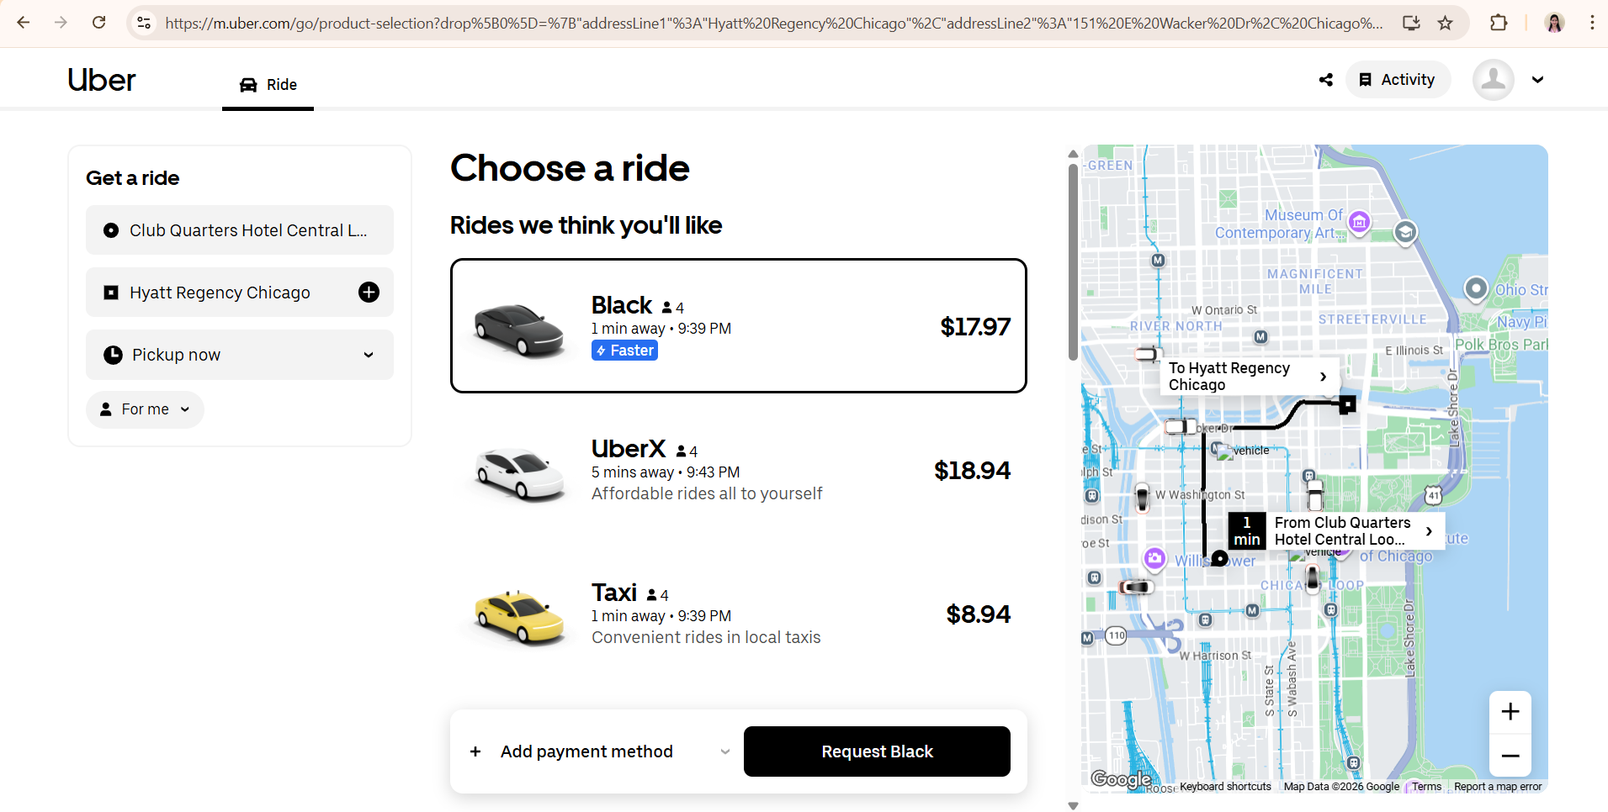Viewport: 1608px width, 812px height.
Task: Open the For me rider dropdown
Action: click(145, 409)
